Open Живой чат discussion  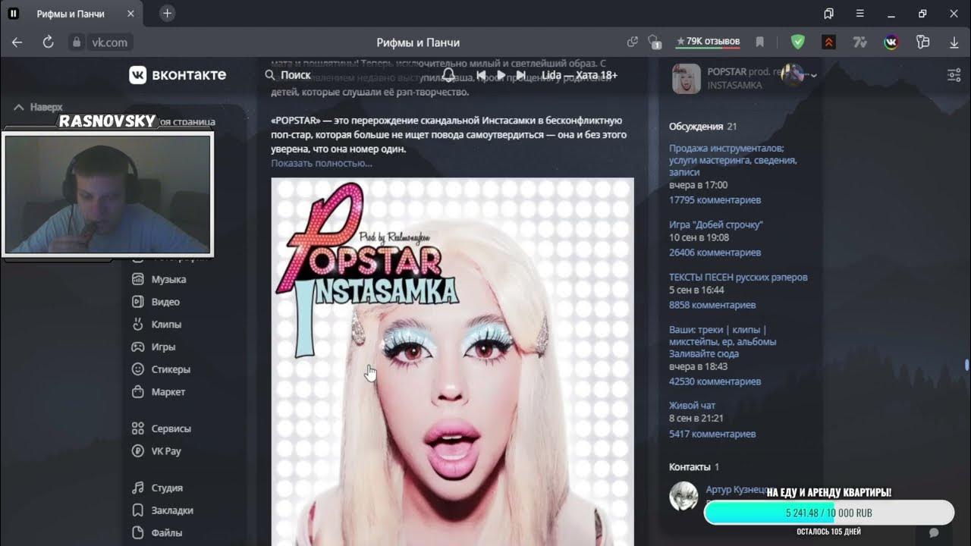692,406
